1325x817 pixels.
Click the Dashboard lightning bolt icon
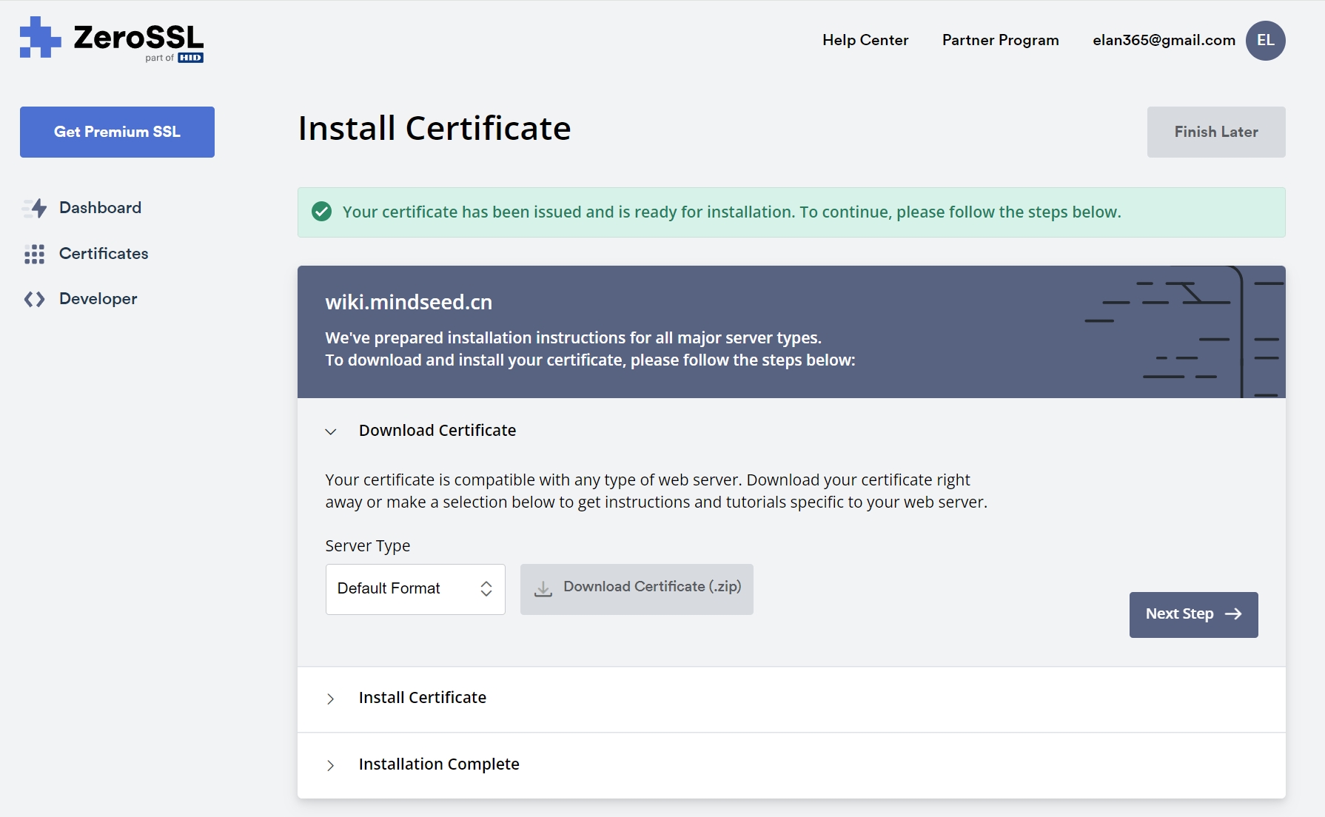(35, 208)
